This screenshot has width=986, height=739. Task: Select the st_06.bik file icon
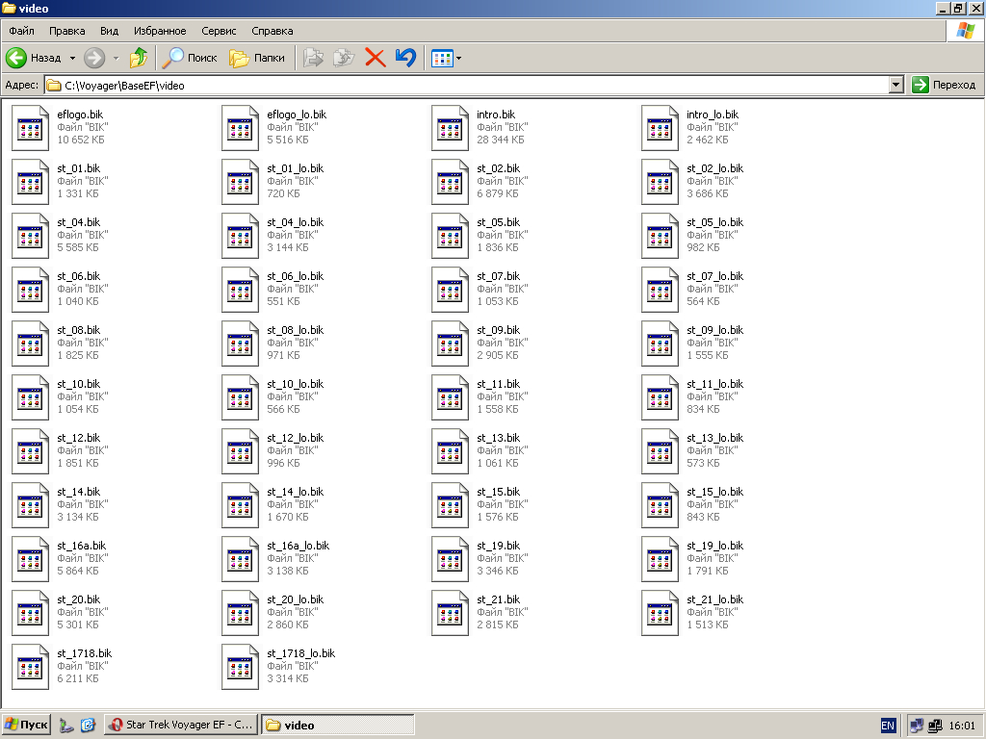pyautogui.click(x=30, y=291)
